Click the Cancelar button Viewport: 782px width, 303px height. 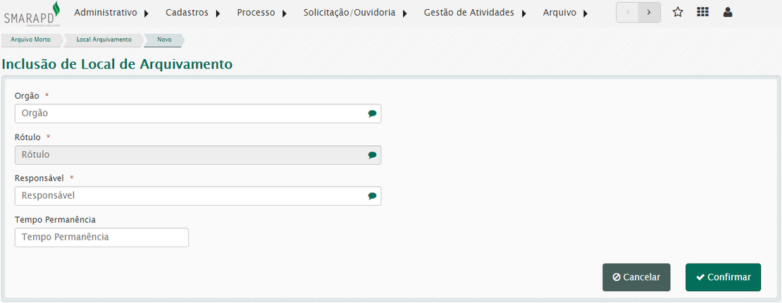(636, 277)
